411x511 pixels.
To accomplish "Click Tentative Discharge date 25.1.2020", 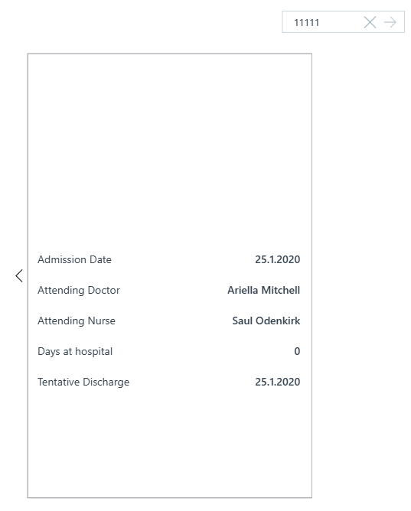I will coord(277,382).
